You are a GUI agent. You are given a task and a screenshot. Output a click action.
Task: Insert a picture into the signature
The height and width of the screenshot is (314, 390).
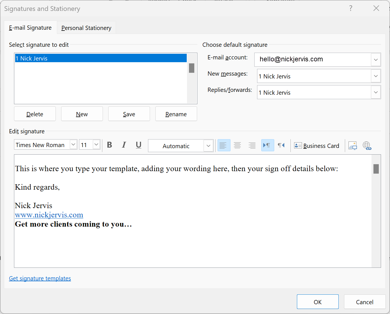(x=352, y=145)
